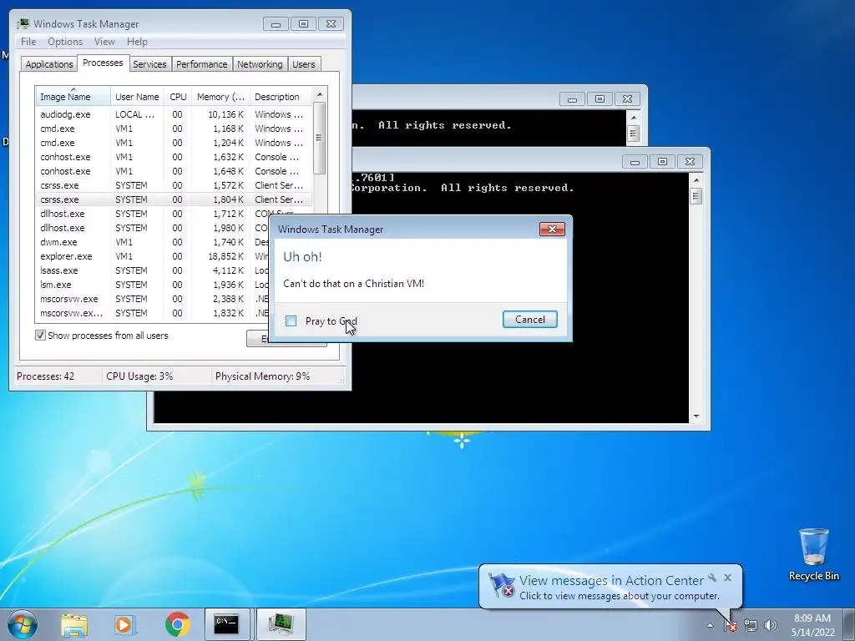The image size is (855, 641).
Task: Toggle Show processes from all users
Action: point(40,336)
